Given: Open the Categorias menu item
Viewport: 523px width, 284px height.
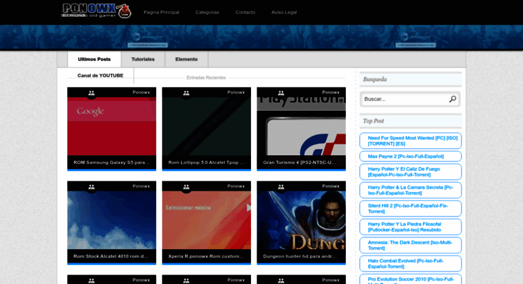Looking at the screenshot, I should 207,12.
